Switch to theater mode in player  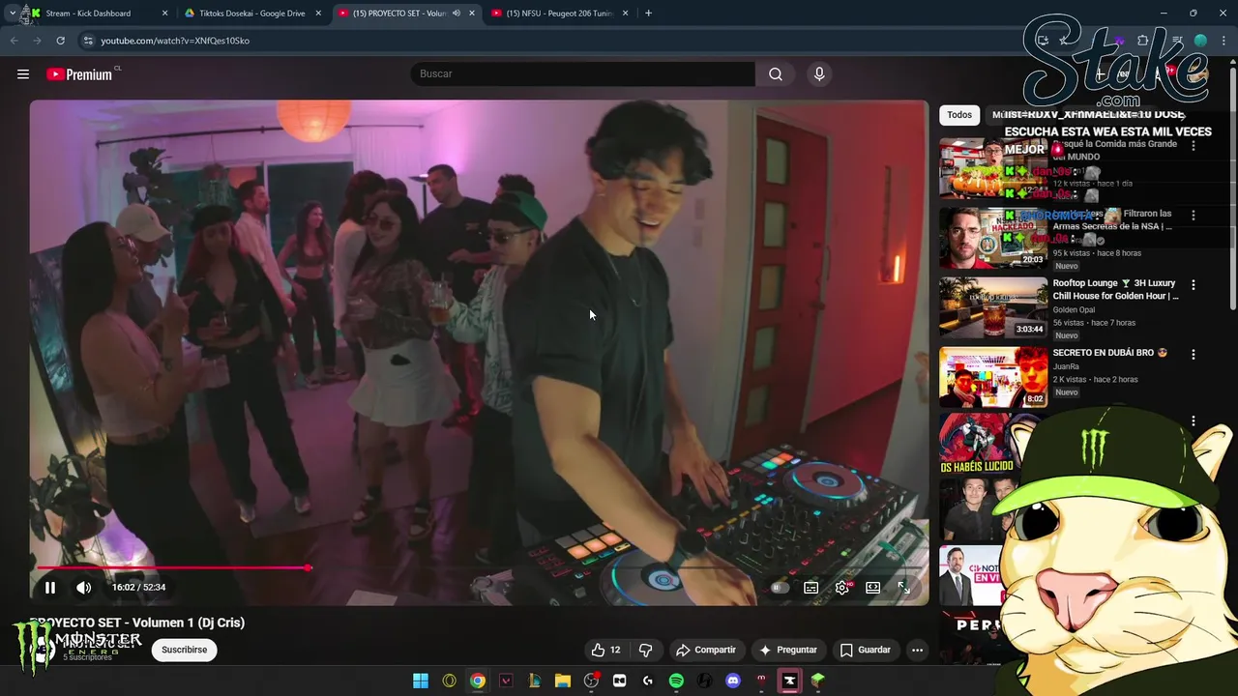(873, 588)
